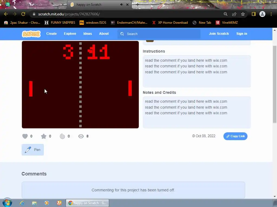Screen dimensions: 277x207
Task: Open the VineMEMZ bookmark
Action: (x=227, y=23)
